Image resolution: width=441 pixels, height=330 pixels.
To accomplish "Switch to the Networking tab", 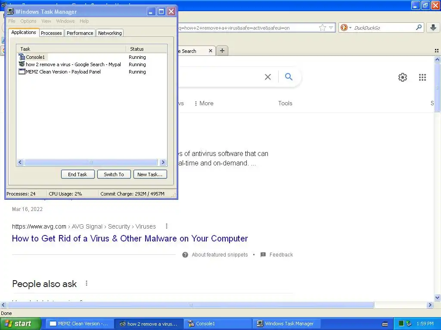I will [110, 33].
